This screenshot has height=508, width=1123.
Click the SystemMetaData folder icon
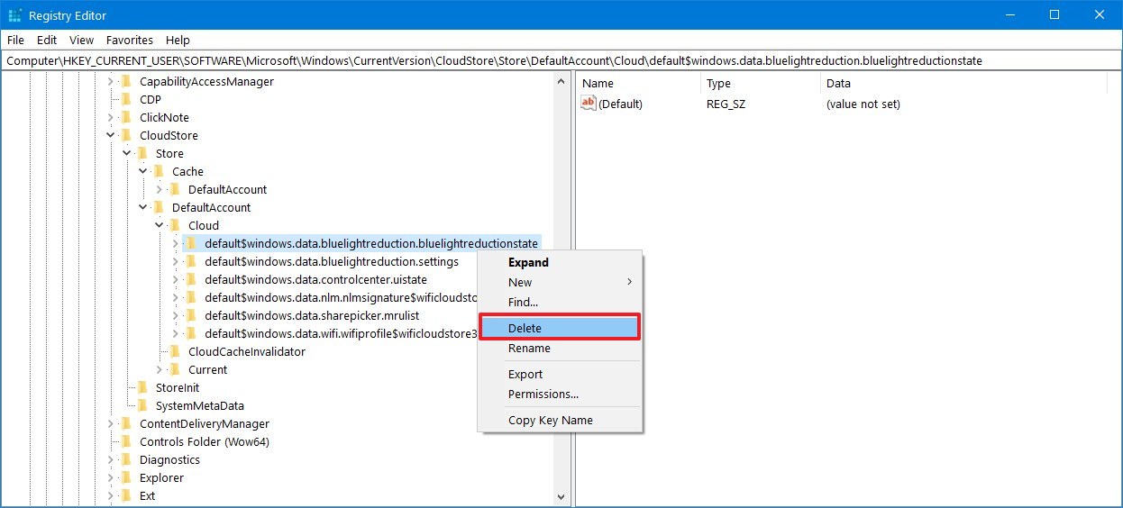142,405
